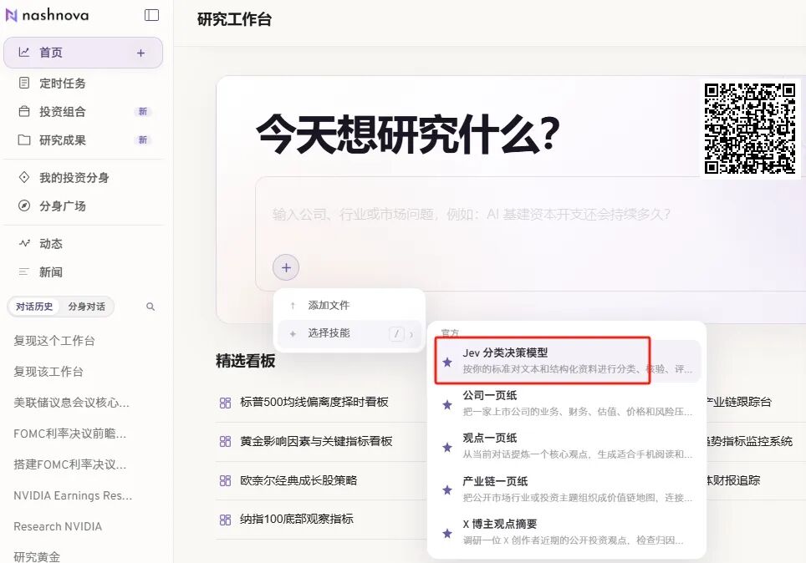Viewport: 806px width, 563px height.
Task: Click the chevron arrow on 选择技能
Action: (411, 334)
